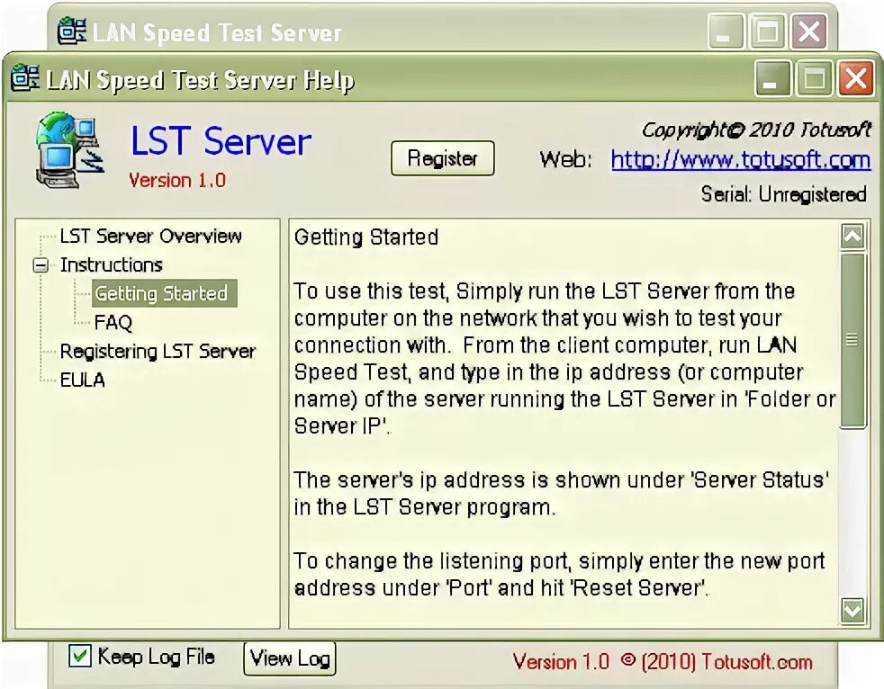Minimize the LAN Speed Test Server Help window
Image resolution: width=884 pixels, height=689 pixels.
click(x=771, y=77)
